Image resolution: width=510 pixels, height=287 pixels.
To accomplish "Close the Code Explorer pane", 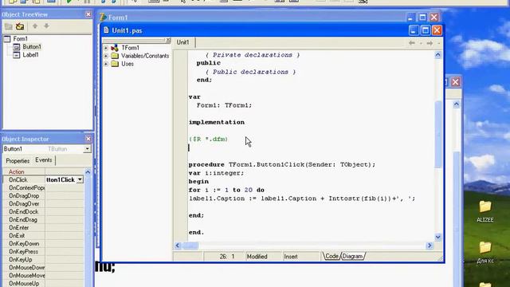I will [x=168, y=40].
